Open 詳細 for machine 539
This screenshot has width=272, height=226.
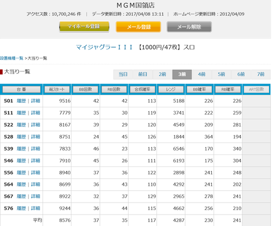coord(36,149)
